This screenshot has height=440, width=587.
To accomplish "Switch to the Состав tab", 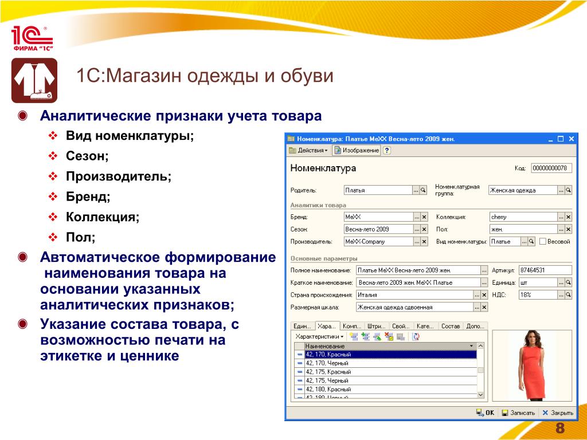I will (451, 326).
